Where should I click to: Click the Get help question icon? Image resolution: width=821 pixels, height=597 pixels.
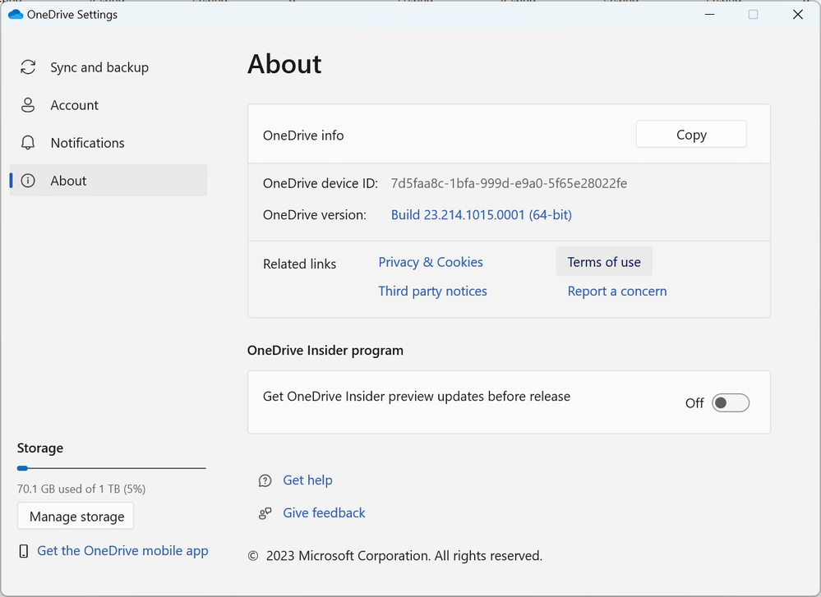coord(265,480)
